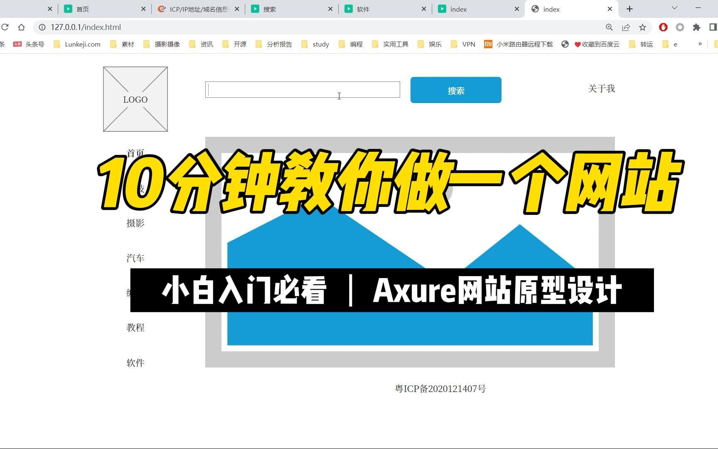Click the LOGO placeholder image
The image size is (718, 449).
[x=135, y=99]
